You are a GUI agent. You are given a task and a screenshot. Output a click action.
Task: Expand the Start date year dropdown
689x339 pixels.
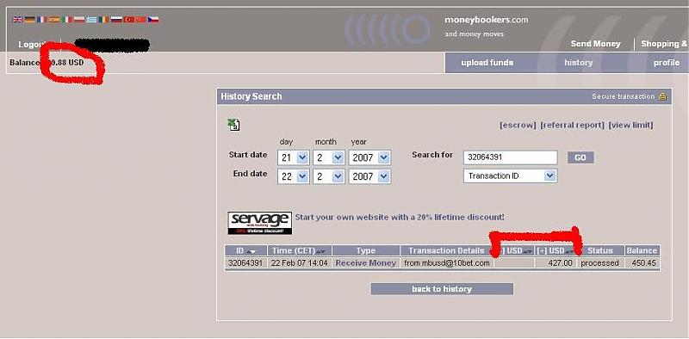point(369,157)
